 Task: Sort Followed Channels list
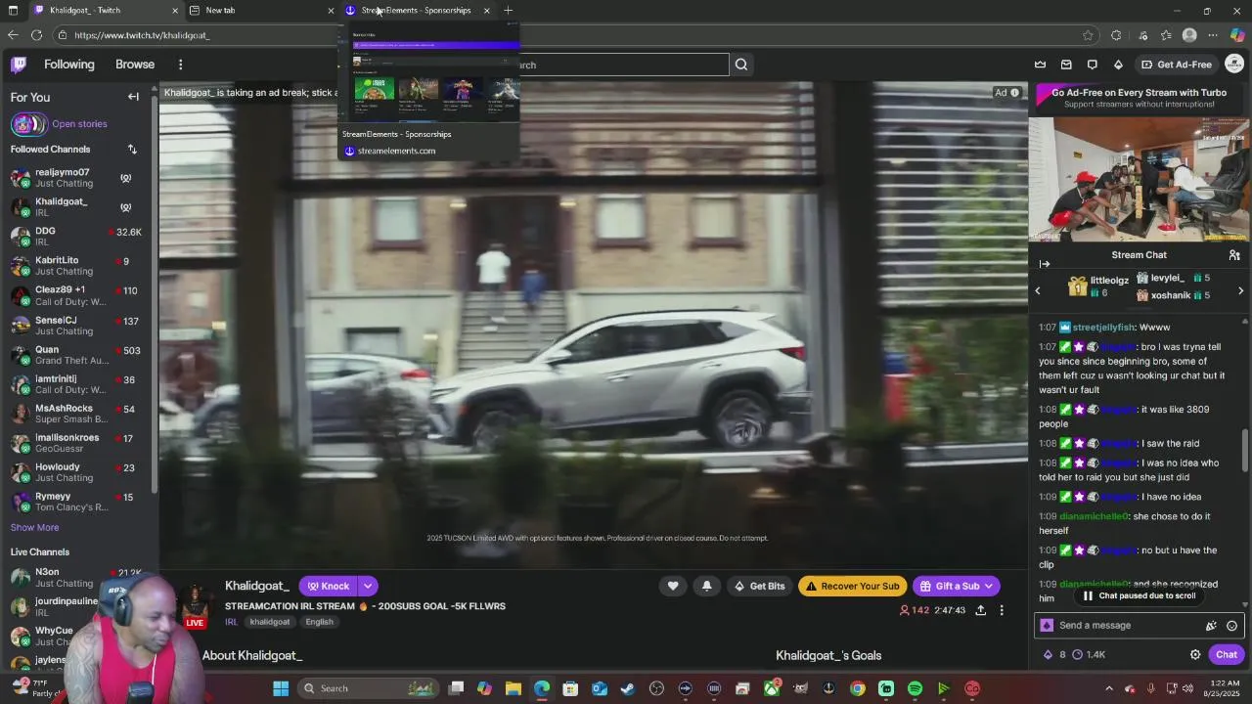click(x=132, y=150)
